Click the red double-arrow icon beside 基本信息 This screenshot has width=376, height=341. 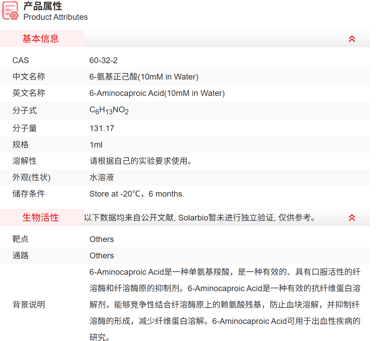(x=351, y=39)
